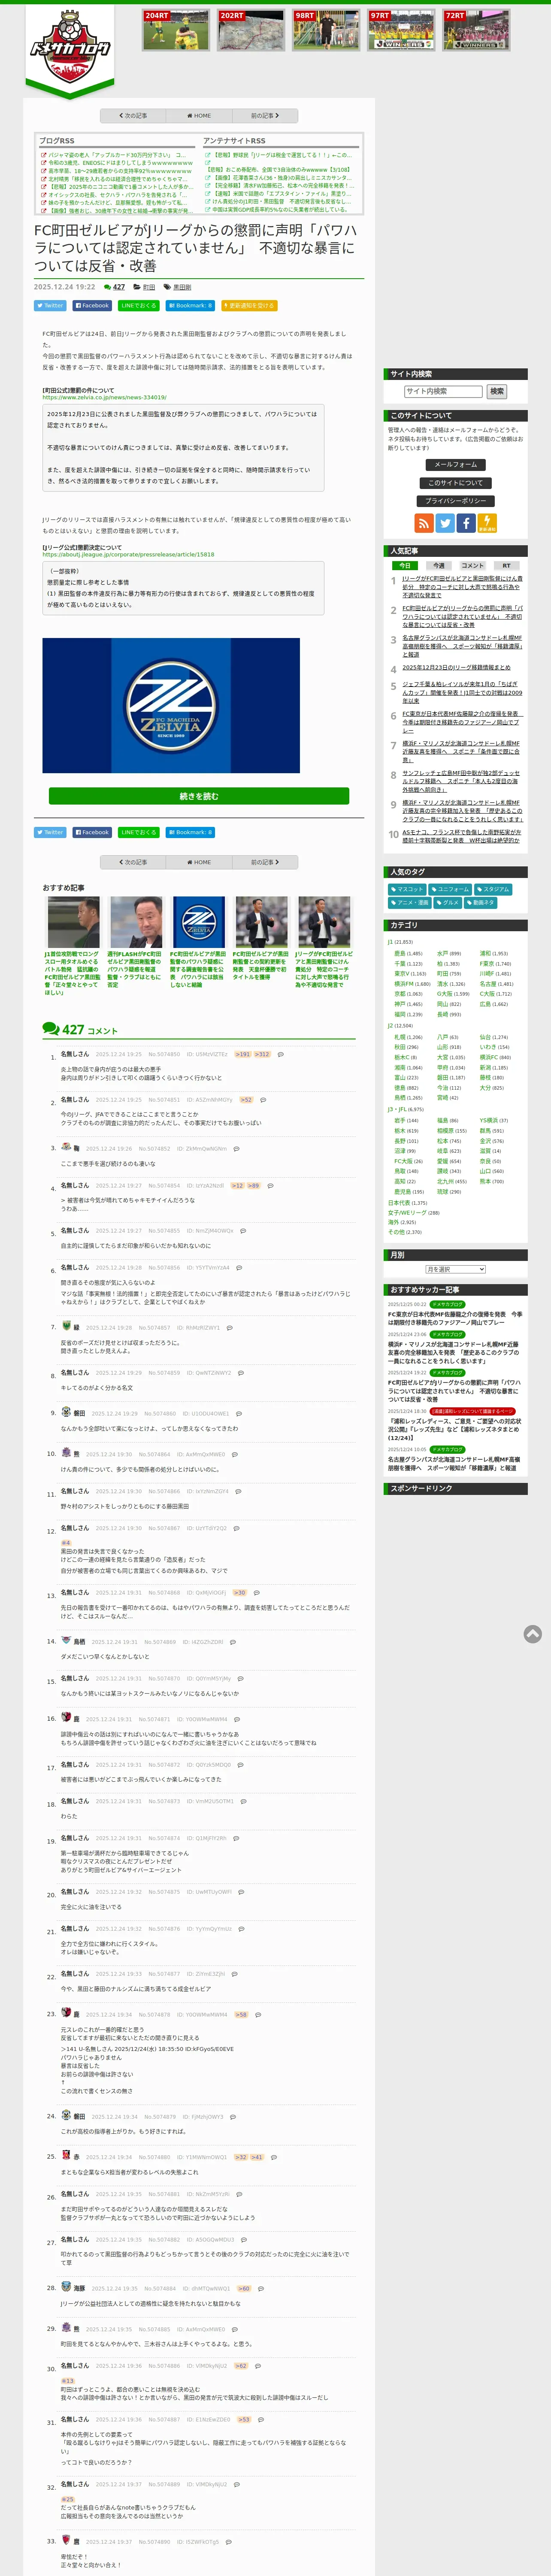The width and height of the screenshot is (551, 2576).
Task: Open the Facebook icon in the sidebar
Action: (x=466, y=523)
